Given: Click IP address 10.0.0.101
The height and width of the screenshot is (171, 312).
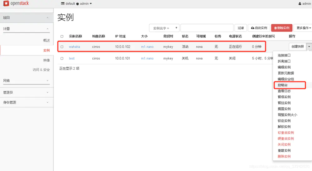Looking at the screenshot, I should click(x=122, y=59).
